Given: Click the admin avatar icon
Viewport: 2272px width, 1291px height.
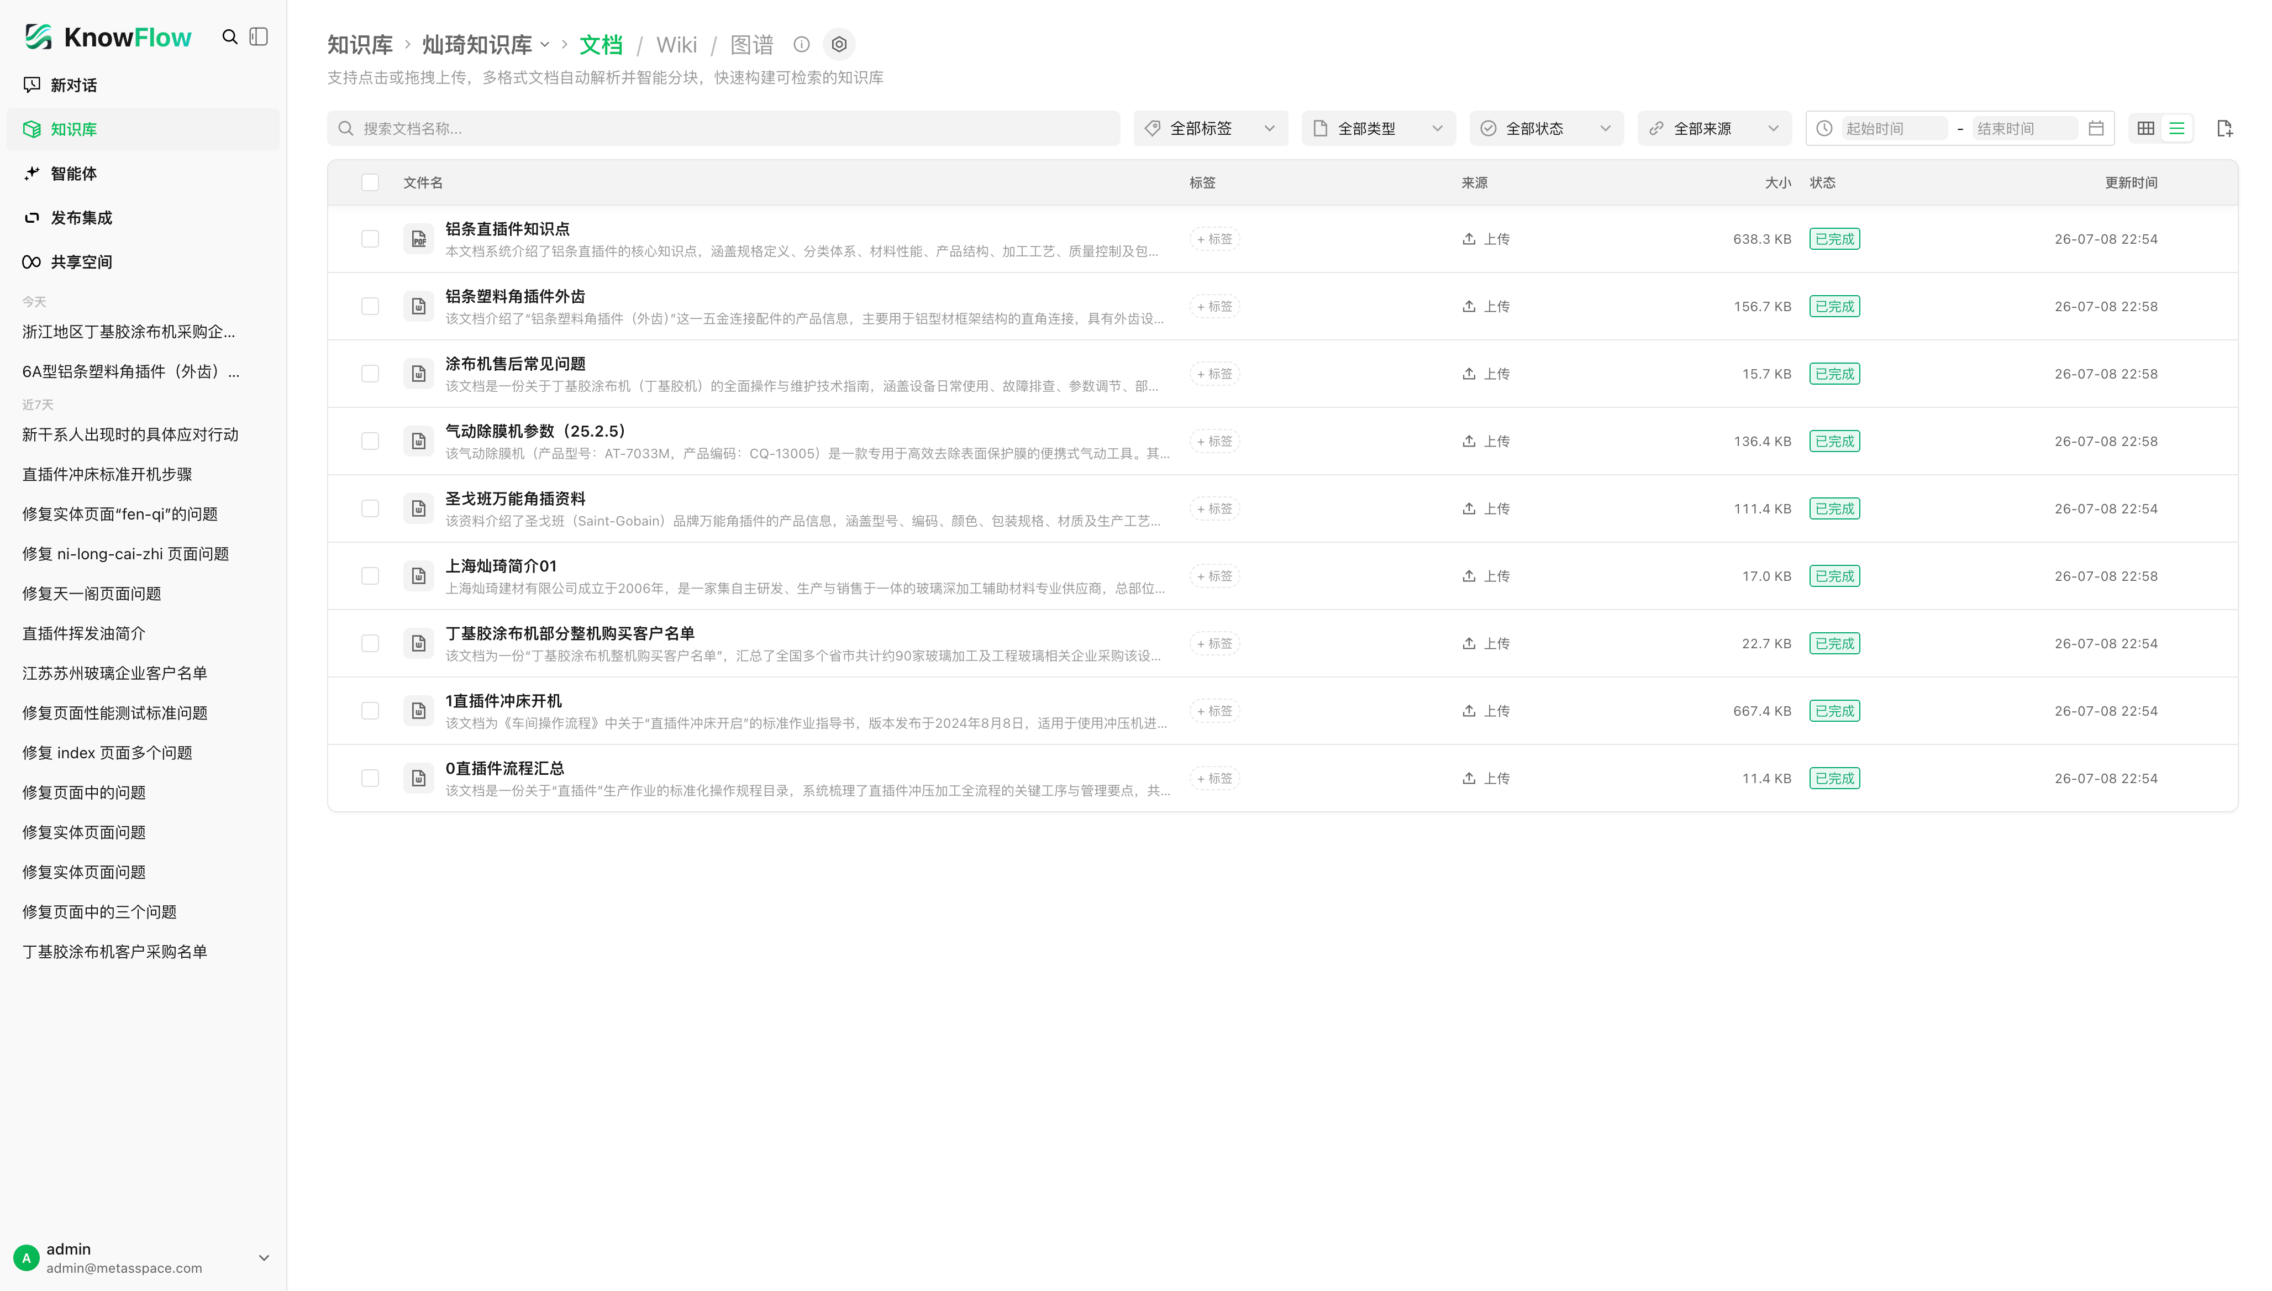Looking at the screenshot, I should (x=27, y=1257).
